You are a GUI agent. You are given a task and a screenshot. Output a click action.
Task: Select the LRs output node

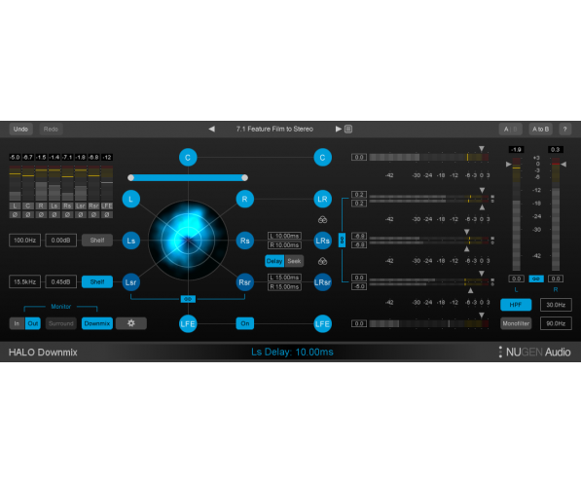point(322,241)
